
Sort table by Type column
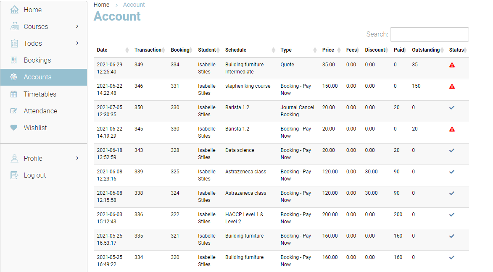click(x=286, y=50)
